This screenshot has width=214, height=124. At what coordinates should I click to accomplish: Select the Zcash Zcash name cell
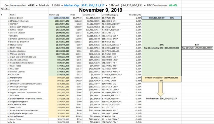[15, 108]
